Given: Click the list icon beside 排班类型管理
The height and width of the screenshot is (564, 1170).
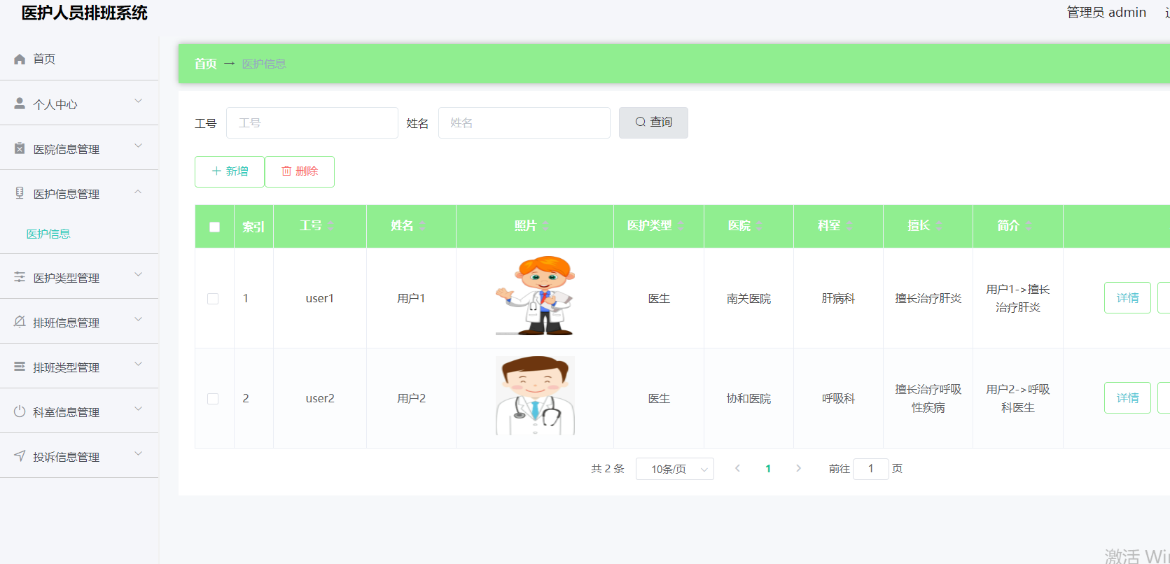Looking at the screenshot, I should pos(20,367).
